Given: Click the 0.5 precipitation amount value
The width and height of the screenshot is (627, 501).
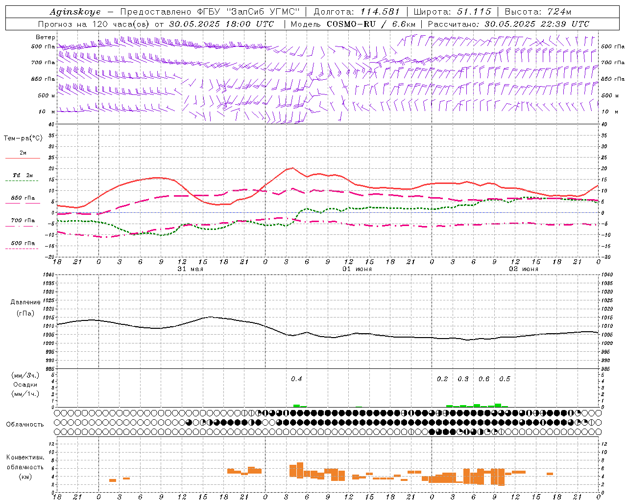Looking at the screenshot, I should pos(505,379).
